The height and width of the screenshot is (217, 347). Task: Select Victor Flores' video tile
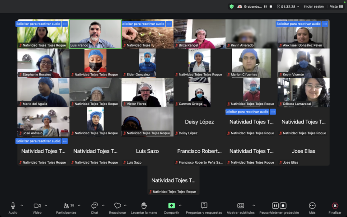[x=147, y=92]
